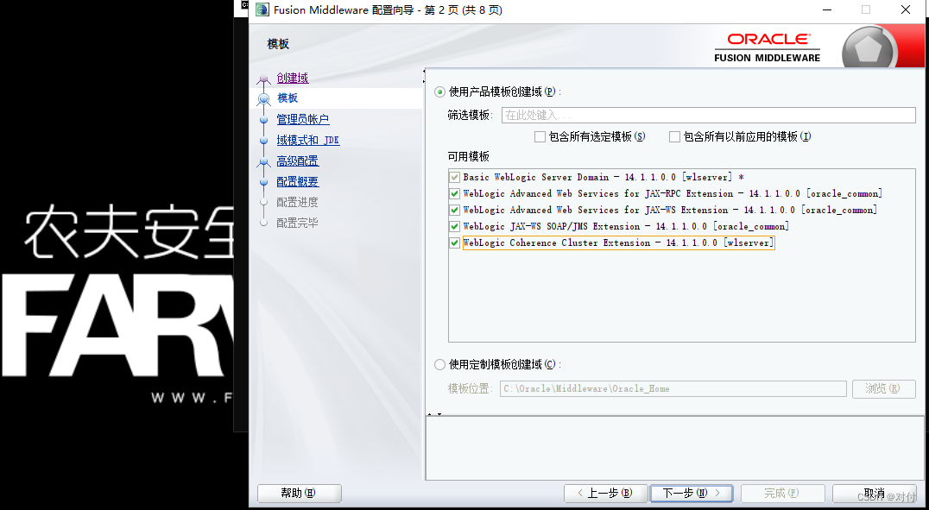This screenshot has height=510, width=929.
Task: Uncheck JAX-RPC Extension template checkbox
Action: pos(454,193)
